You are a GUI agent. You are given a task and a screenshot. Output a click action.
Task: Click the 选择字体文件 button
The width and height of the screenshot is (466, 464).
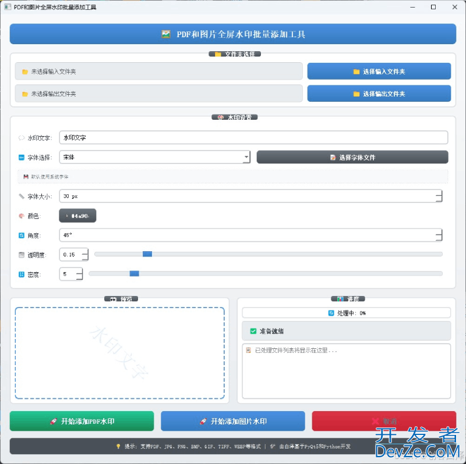[x=352, y=157]
